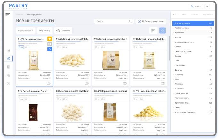Click the ingredient grid vertical scrollbar
This screenshot has width=219, height=140.
pos(169,48)
